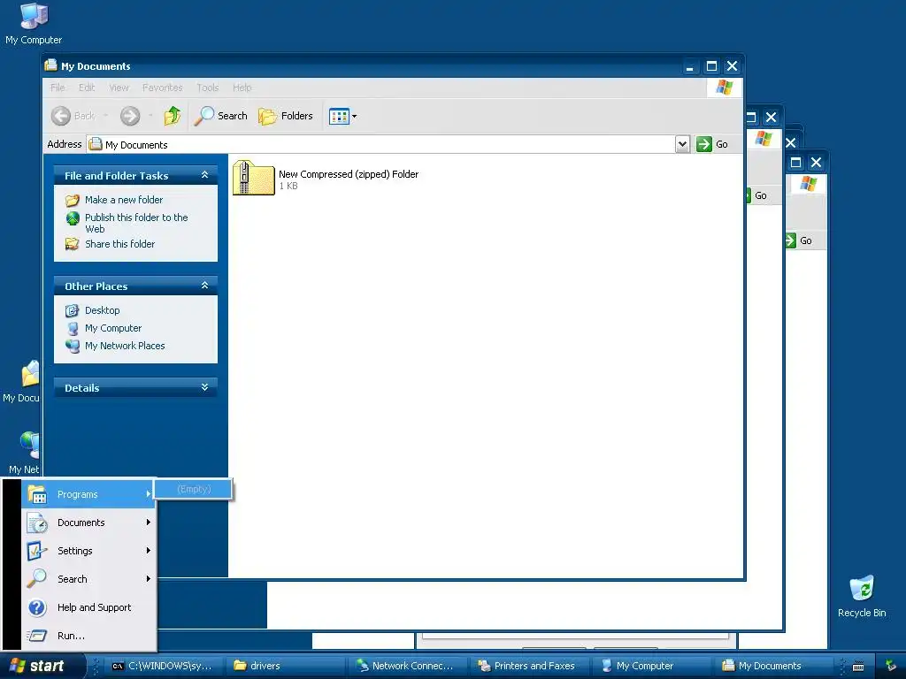
Task: Open the Edit menu
Action: pos(87,88)
